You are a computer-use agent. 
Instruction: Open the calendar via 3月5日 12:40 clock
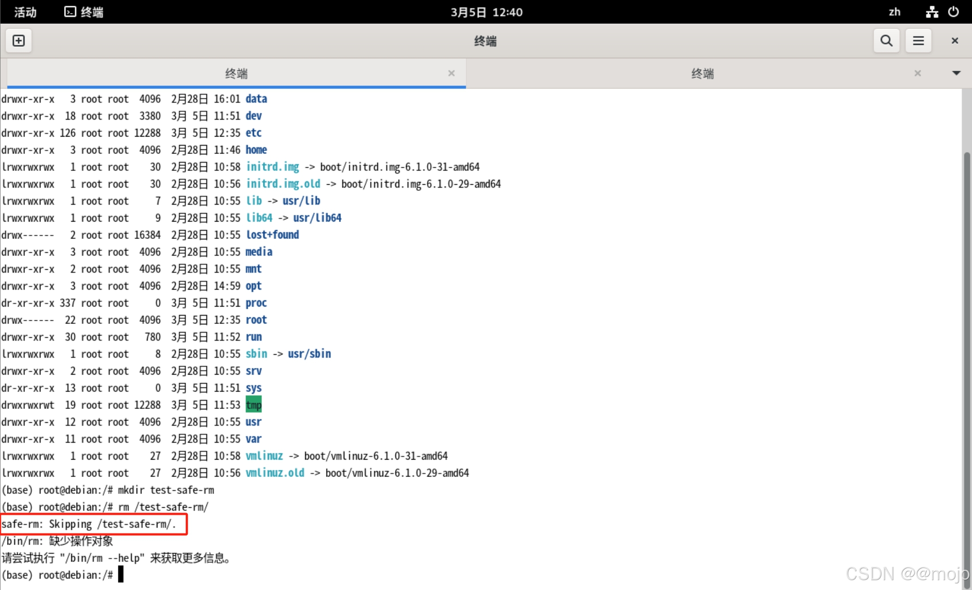point(486,12)
